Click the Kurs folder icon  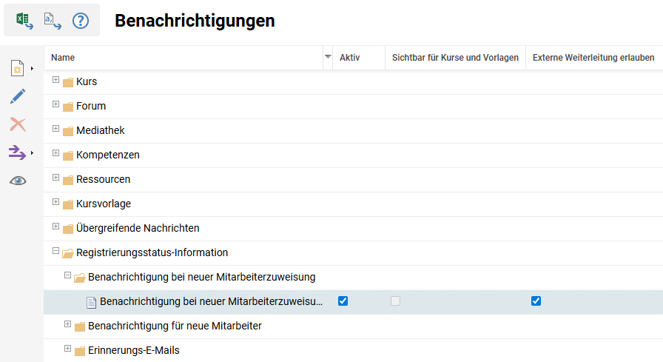[68, 82]
